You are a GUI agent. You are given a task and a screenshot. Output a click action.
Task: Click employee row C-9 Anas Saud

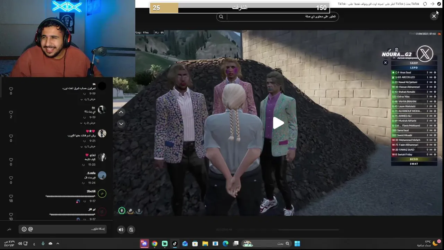[414, 73]
